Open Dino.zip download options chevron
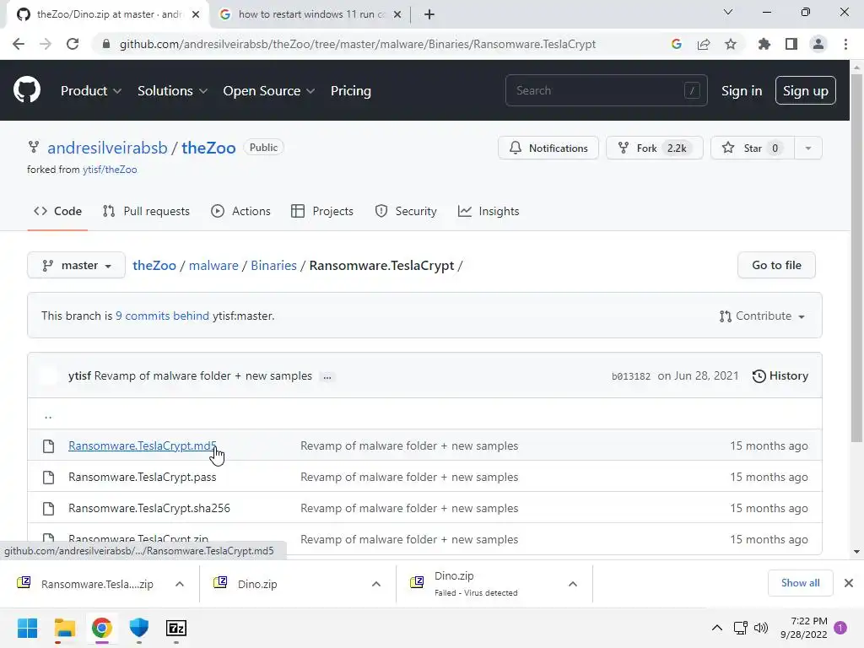This screenshot has width=864, height=648. point(376,584)
